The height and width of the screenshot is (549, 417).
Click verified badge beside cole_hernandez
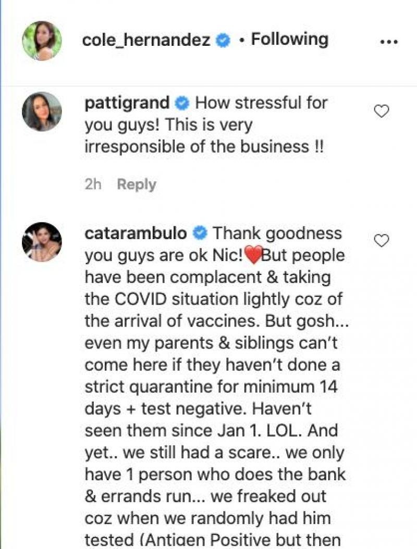click(224, 41)
